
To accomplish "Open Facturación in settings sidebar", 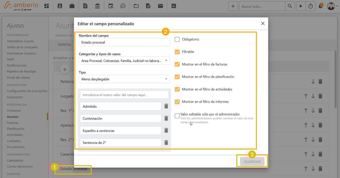I will pyautogui.click(x=15, y=97).
